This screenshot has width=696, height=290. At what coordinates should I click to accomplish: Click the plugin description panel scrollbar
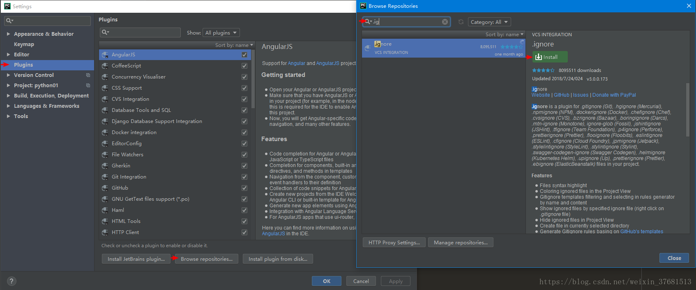[687, 109]
